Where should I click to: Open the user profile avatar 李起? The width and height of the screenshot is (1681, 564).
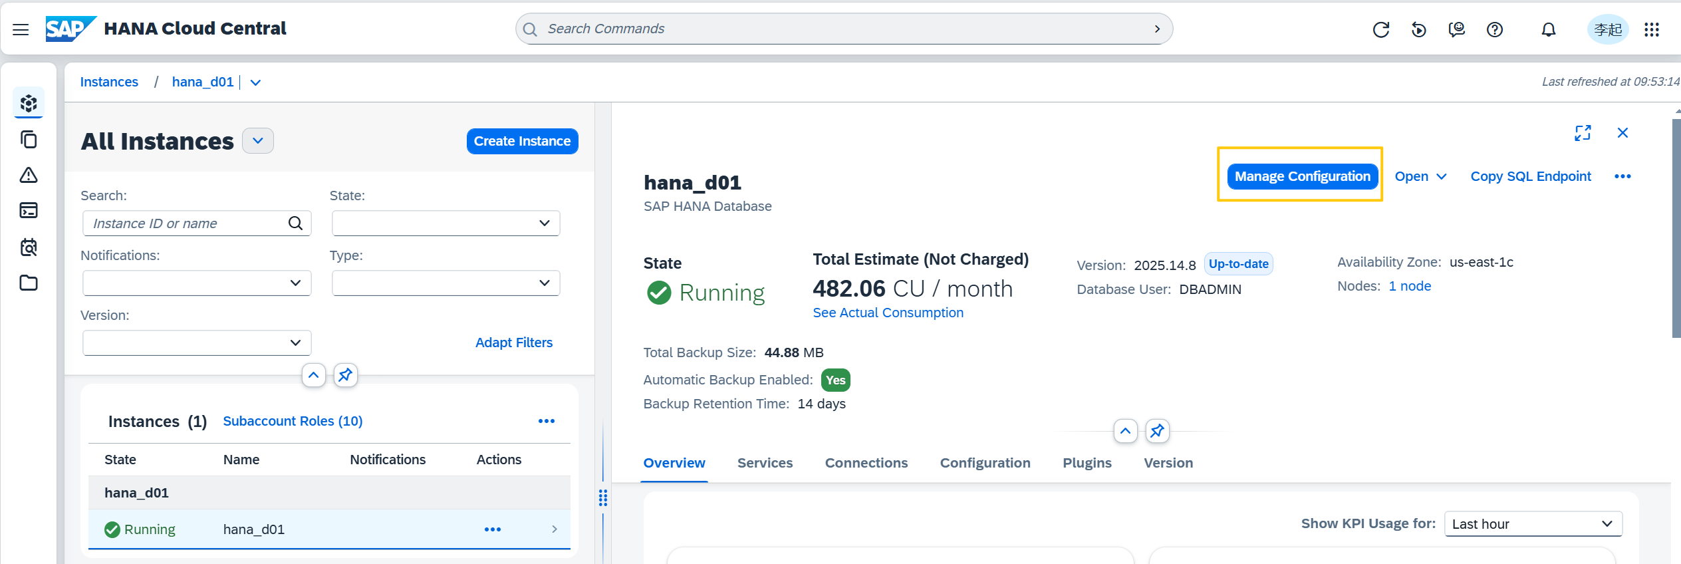pos(1608,29)
